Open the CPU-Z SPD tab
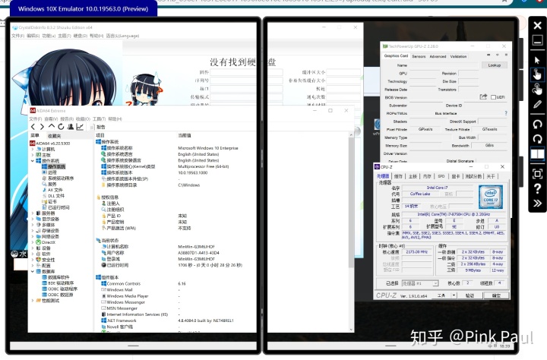Image resolution: width=547 pixels, height=360 pixels. [441, 176]
